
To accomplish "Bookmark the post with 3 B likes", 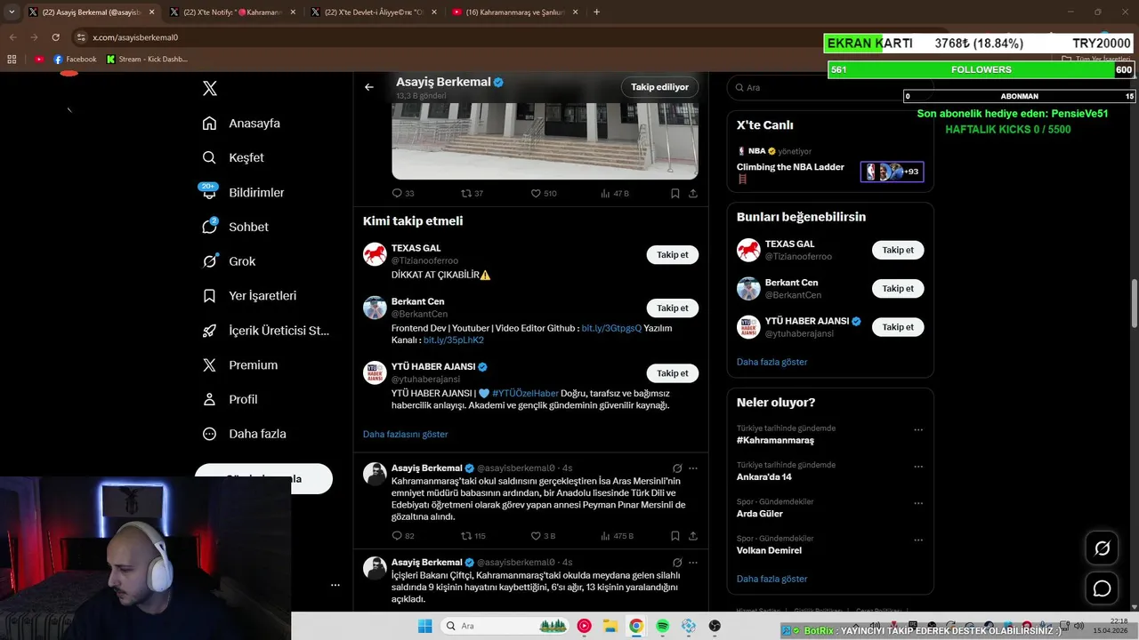I will coord(675,536).
